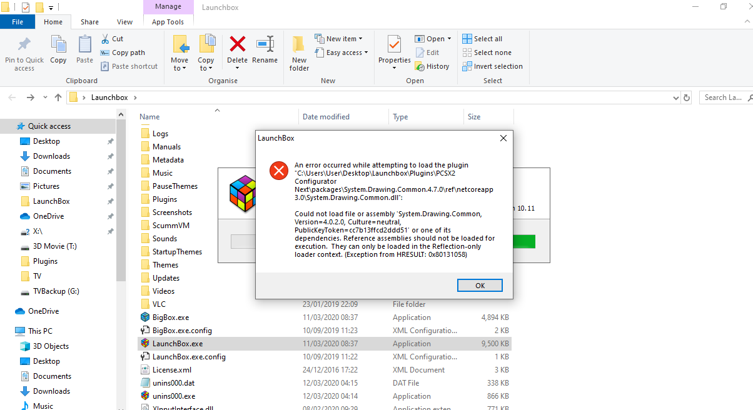Screen dimensions: 753x410
Task: Open the Properties ribbon button
Action: pos(394,53)
